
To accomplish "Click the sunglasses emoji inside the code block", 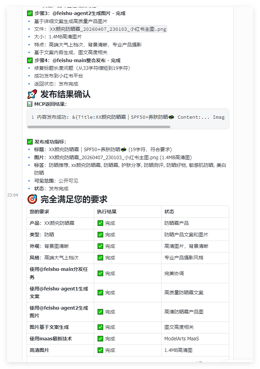I will 171,117.
